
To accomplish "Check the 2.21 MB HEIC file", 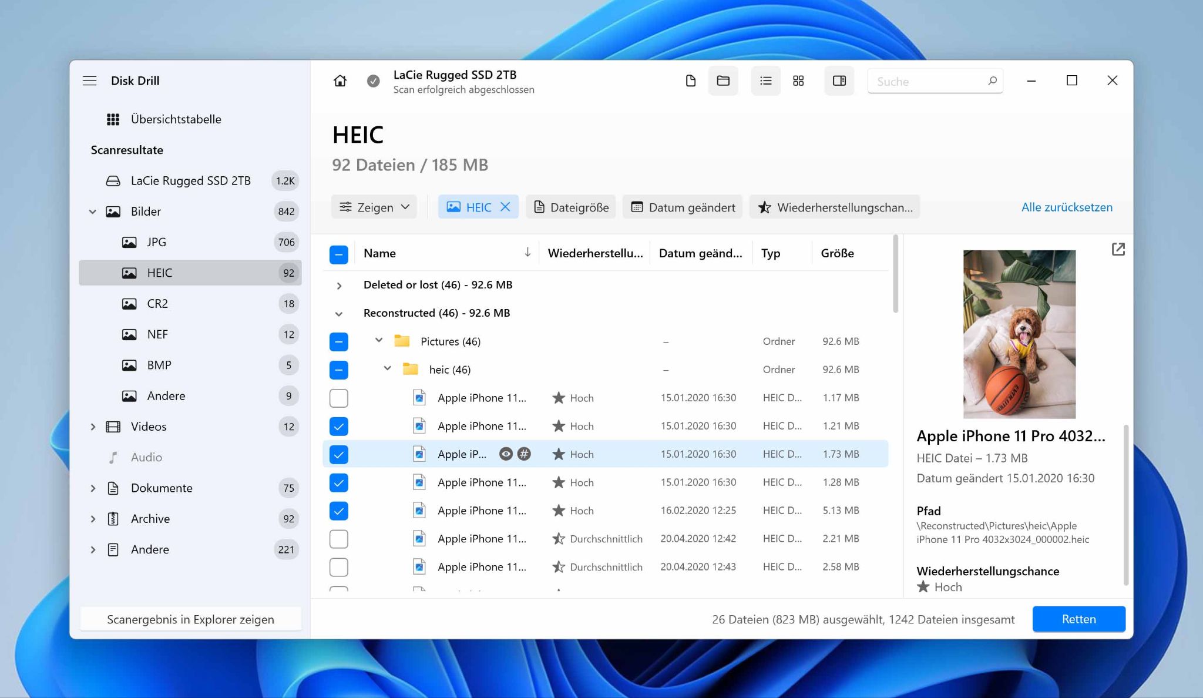I will 339,539.
